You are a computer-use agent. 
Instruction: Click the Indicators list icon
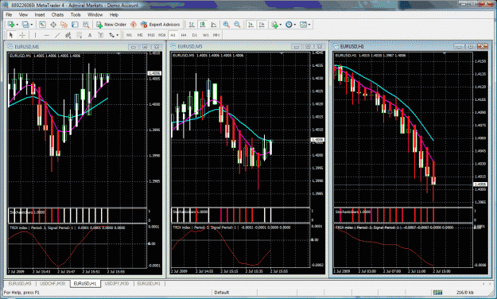pos(274,25)
